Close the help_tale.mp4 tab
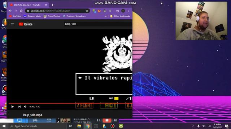Image resolution: width=231 pixels, height=129 pixels. coord(46,5)
